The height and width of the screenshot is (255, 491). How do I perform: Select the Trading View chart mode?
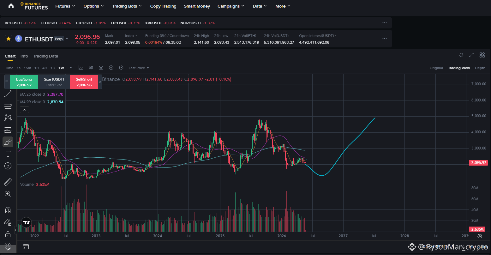tap(459, 68)
